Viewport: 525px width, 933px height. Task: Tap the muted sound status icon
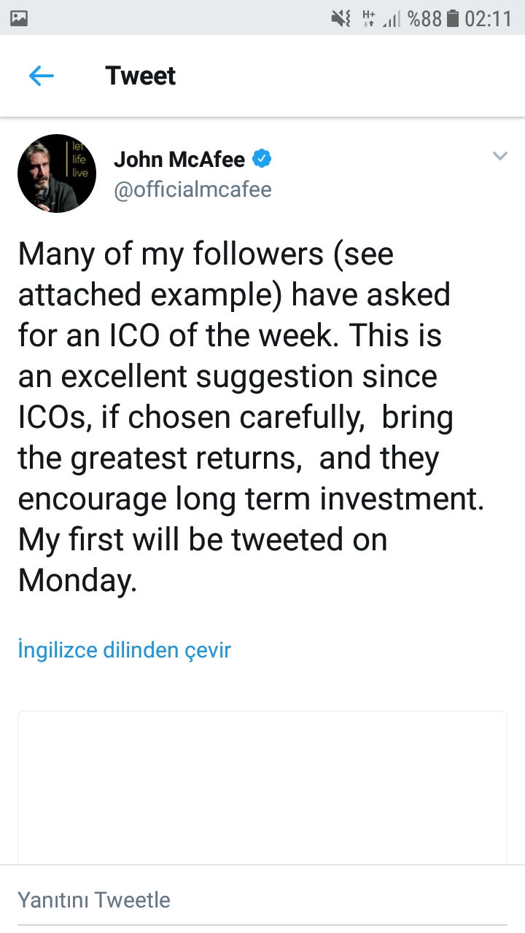coord(341,18)
